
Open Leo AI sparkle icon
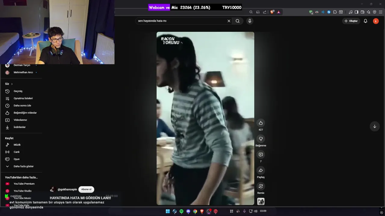(x=368, y=12)
